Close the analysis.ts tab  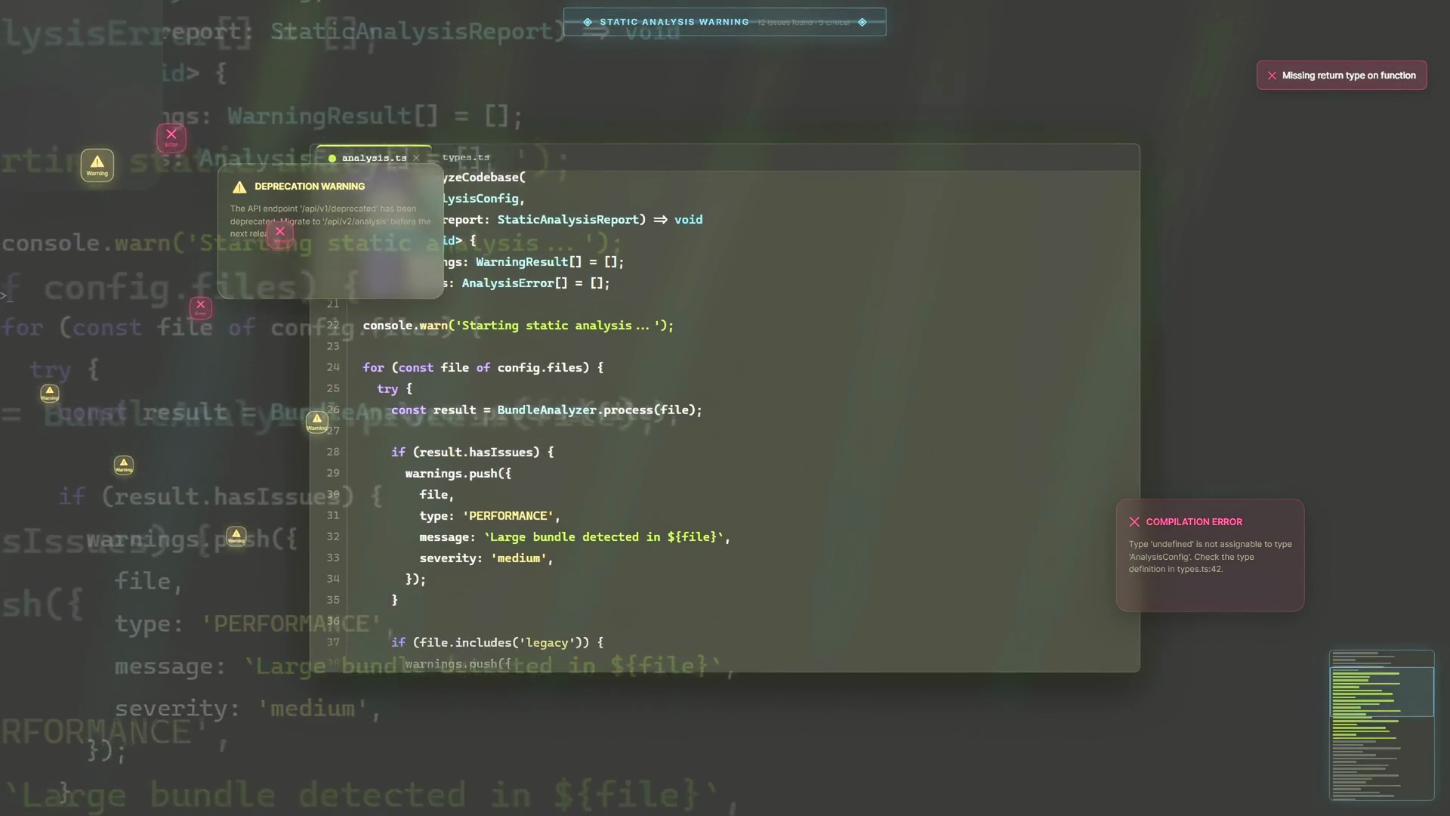tap(416, 158)
